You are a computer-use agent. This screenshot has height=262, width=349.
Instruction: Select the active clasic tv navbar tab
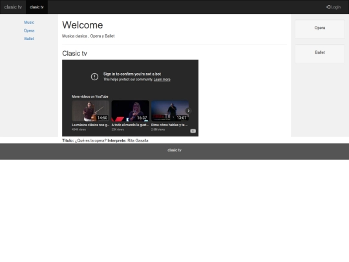pos(37,7)
